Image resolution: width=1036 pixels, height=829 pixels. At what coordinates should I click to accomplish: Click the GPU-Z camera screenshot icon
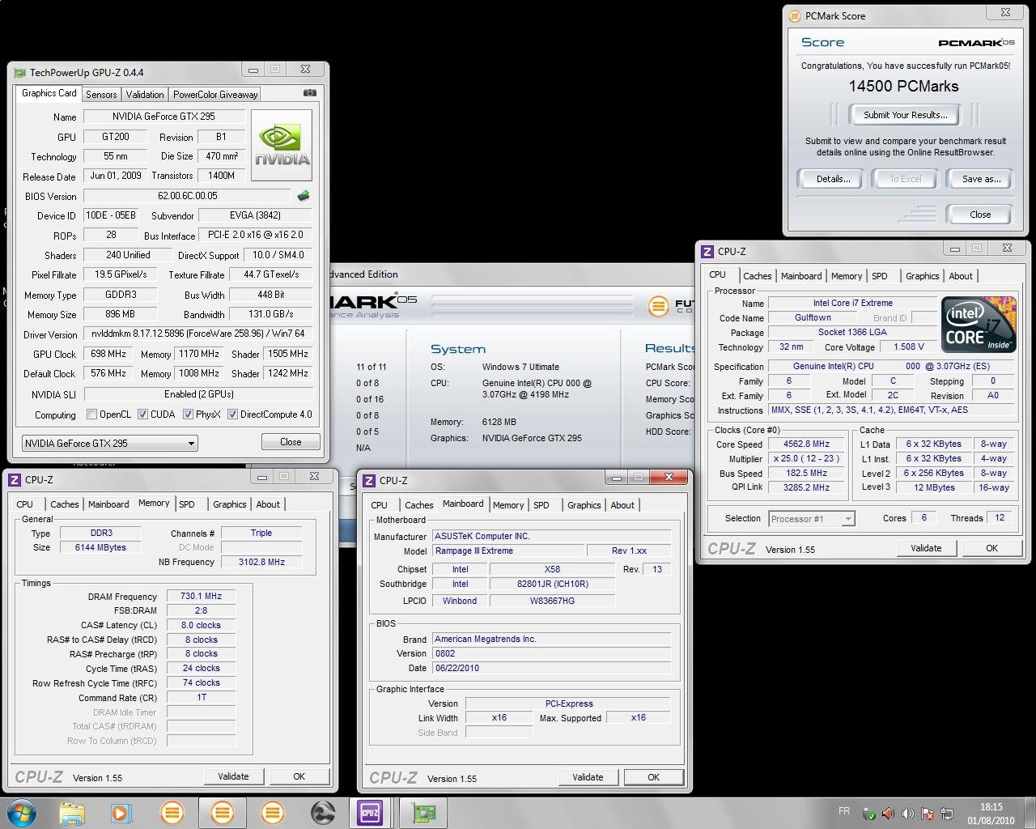point(309,93)
